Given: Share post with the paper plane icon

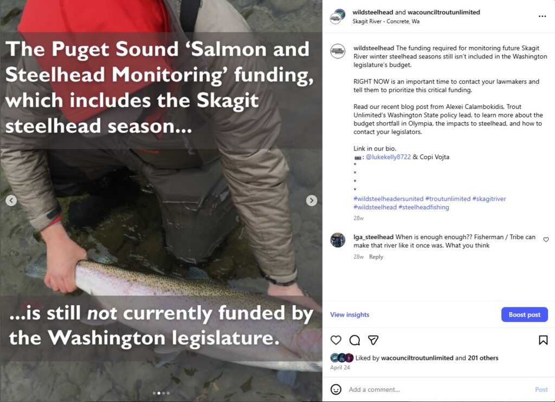Looking at the screenshot, I should click(x=373, y=340).
